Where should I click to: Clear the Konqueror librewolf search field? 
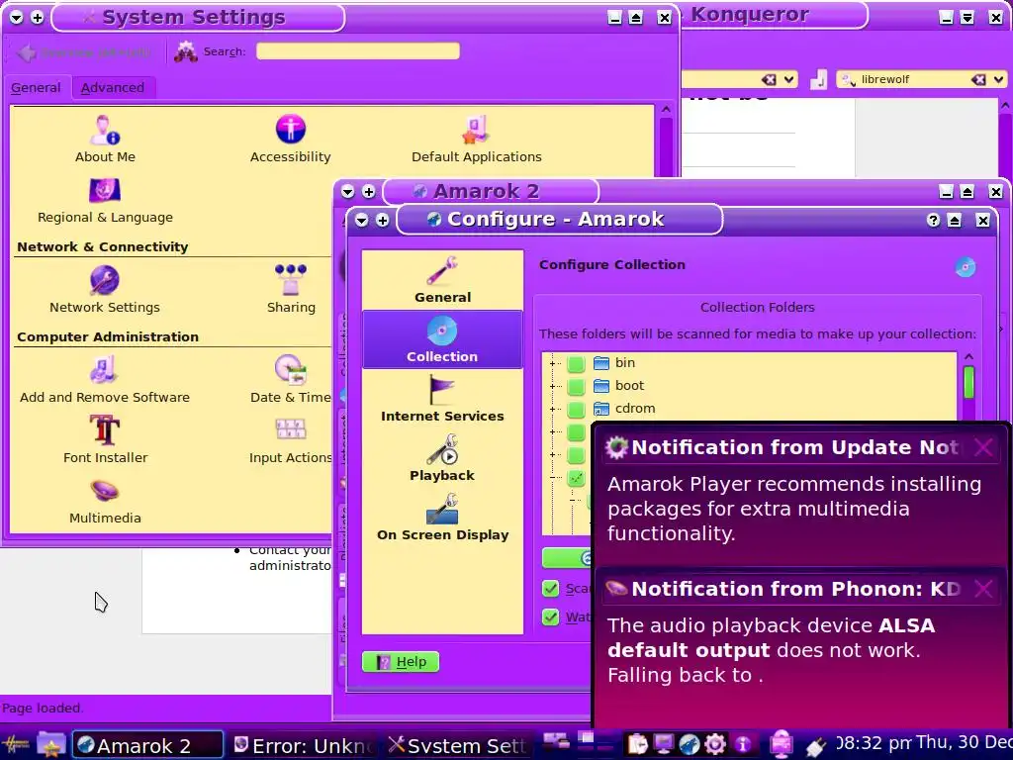[x=978, y=79]
